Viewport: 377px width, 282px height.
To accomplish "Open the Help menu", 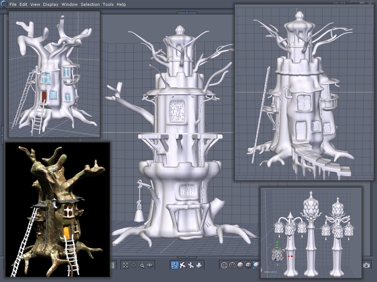I will [121, 4].
